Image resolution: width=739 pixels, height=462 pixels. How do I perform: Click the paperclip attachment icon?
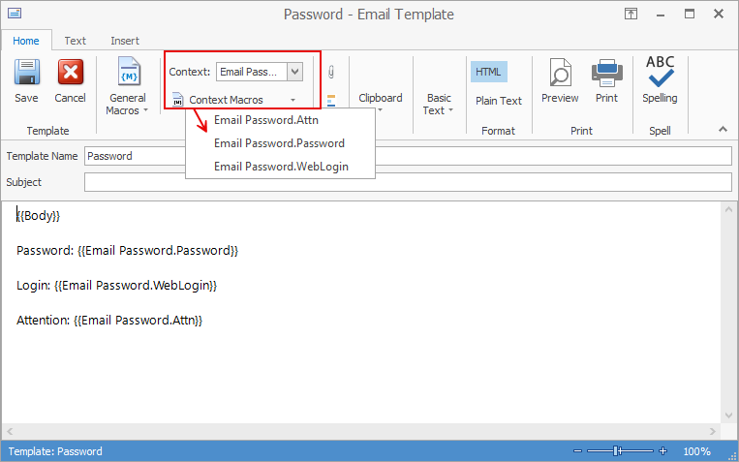click(331, 72)
